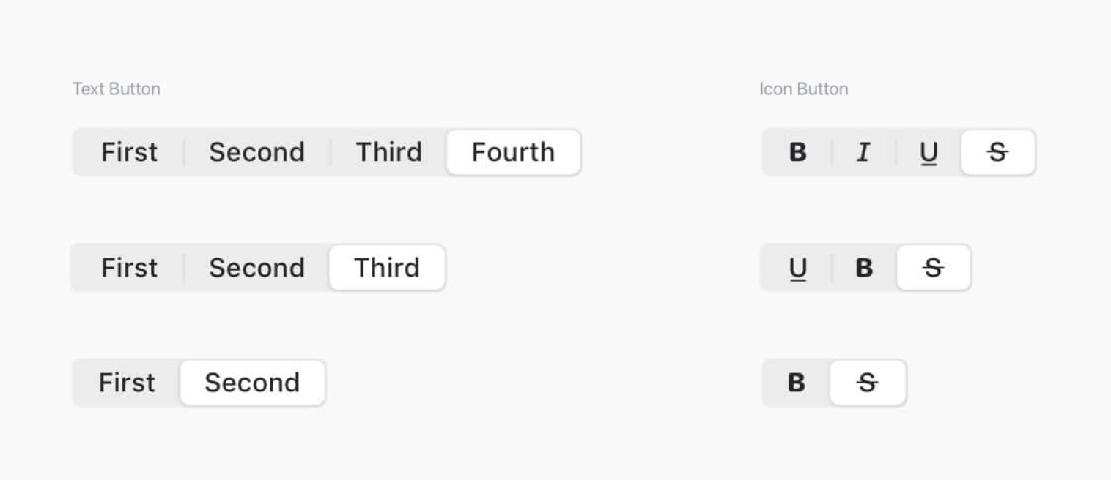Click Bold icon in the two-icon control
Image resolution: width=1111 pixels, height=480 pixels.
pos(797,383)
